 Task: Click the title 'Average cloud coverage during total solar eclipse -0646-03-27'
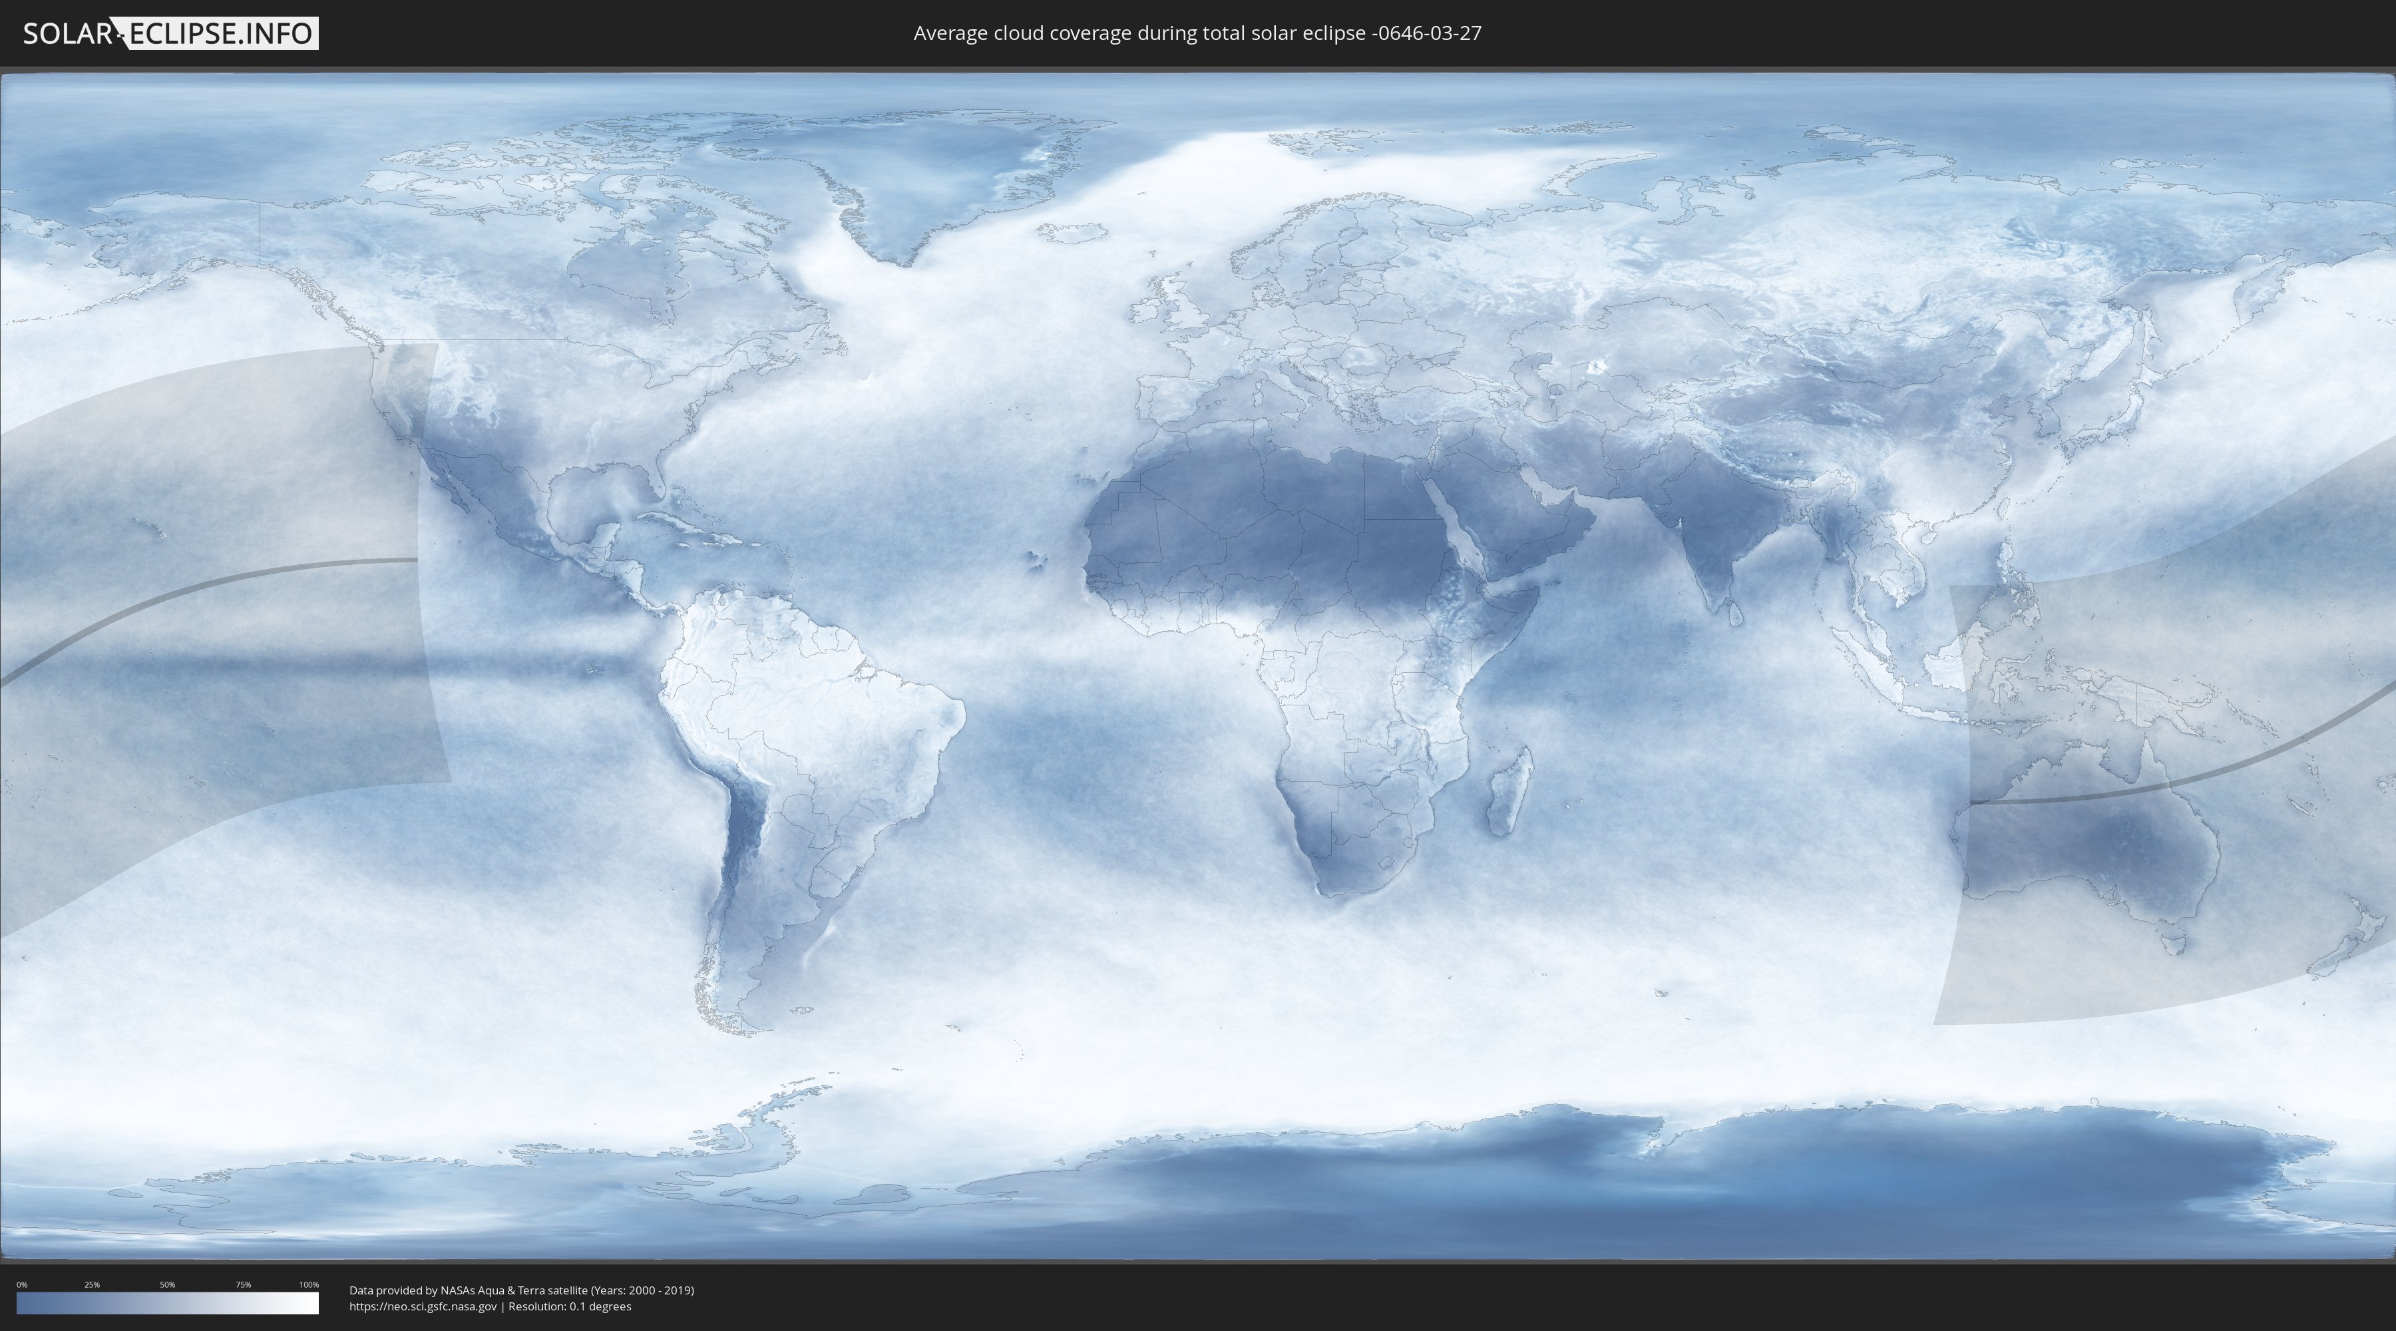coord(1197,33)
